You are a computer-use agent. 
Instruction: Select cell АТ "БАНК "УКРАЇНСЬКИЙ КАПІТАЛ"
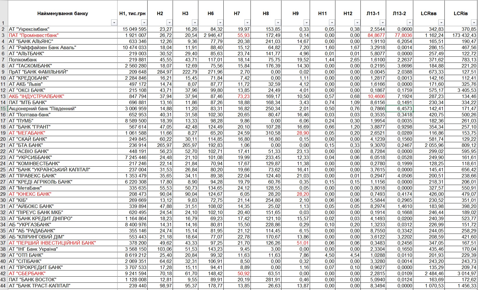[63, 170]
